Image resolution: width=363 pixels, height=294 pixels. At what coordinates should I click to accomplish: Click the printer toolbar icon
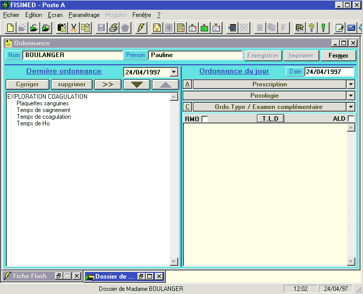click(x=113, y=28)
